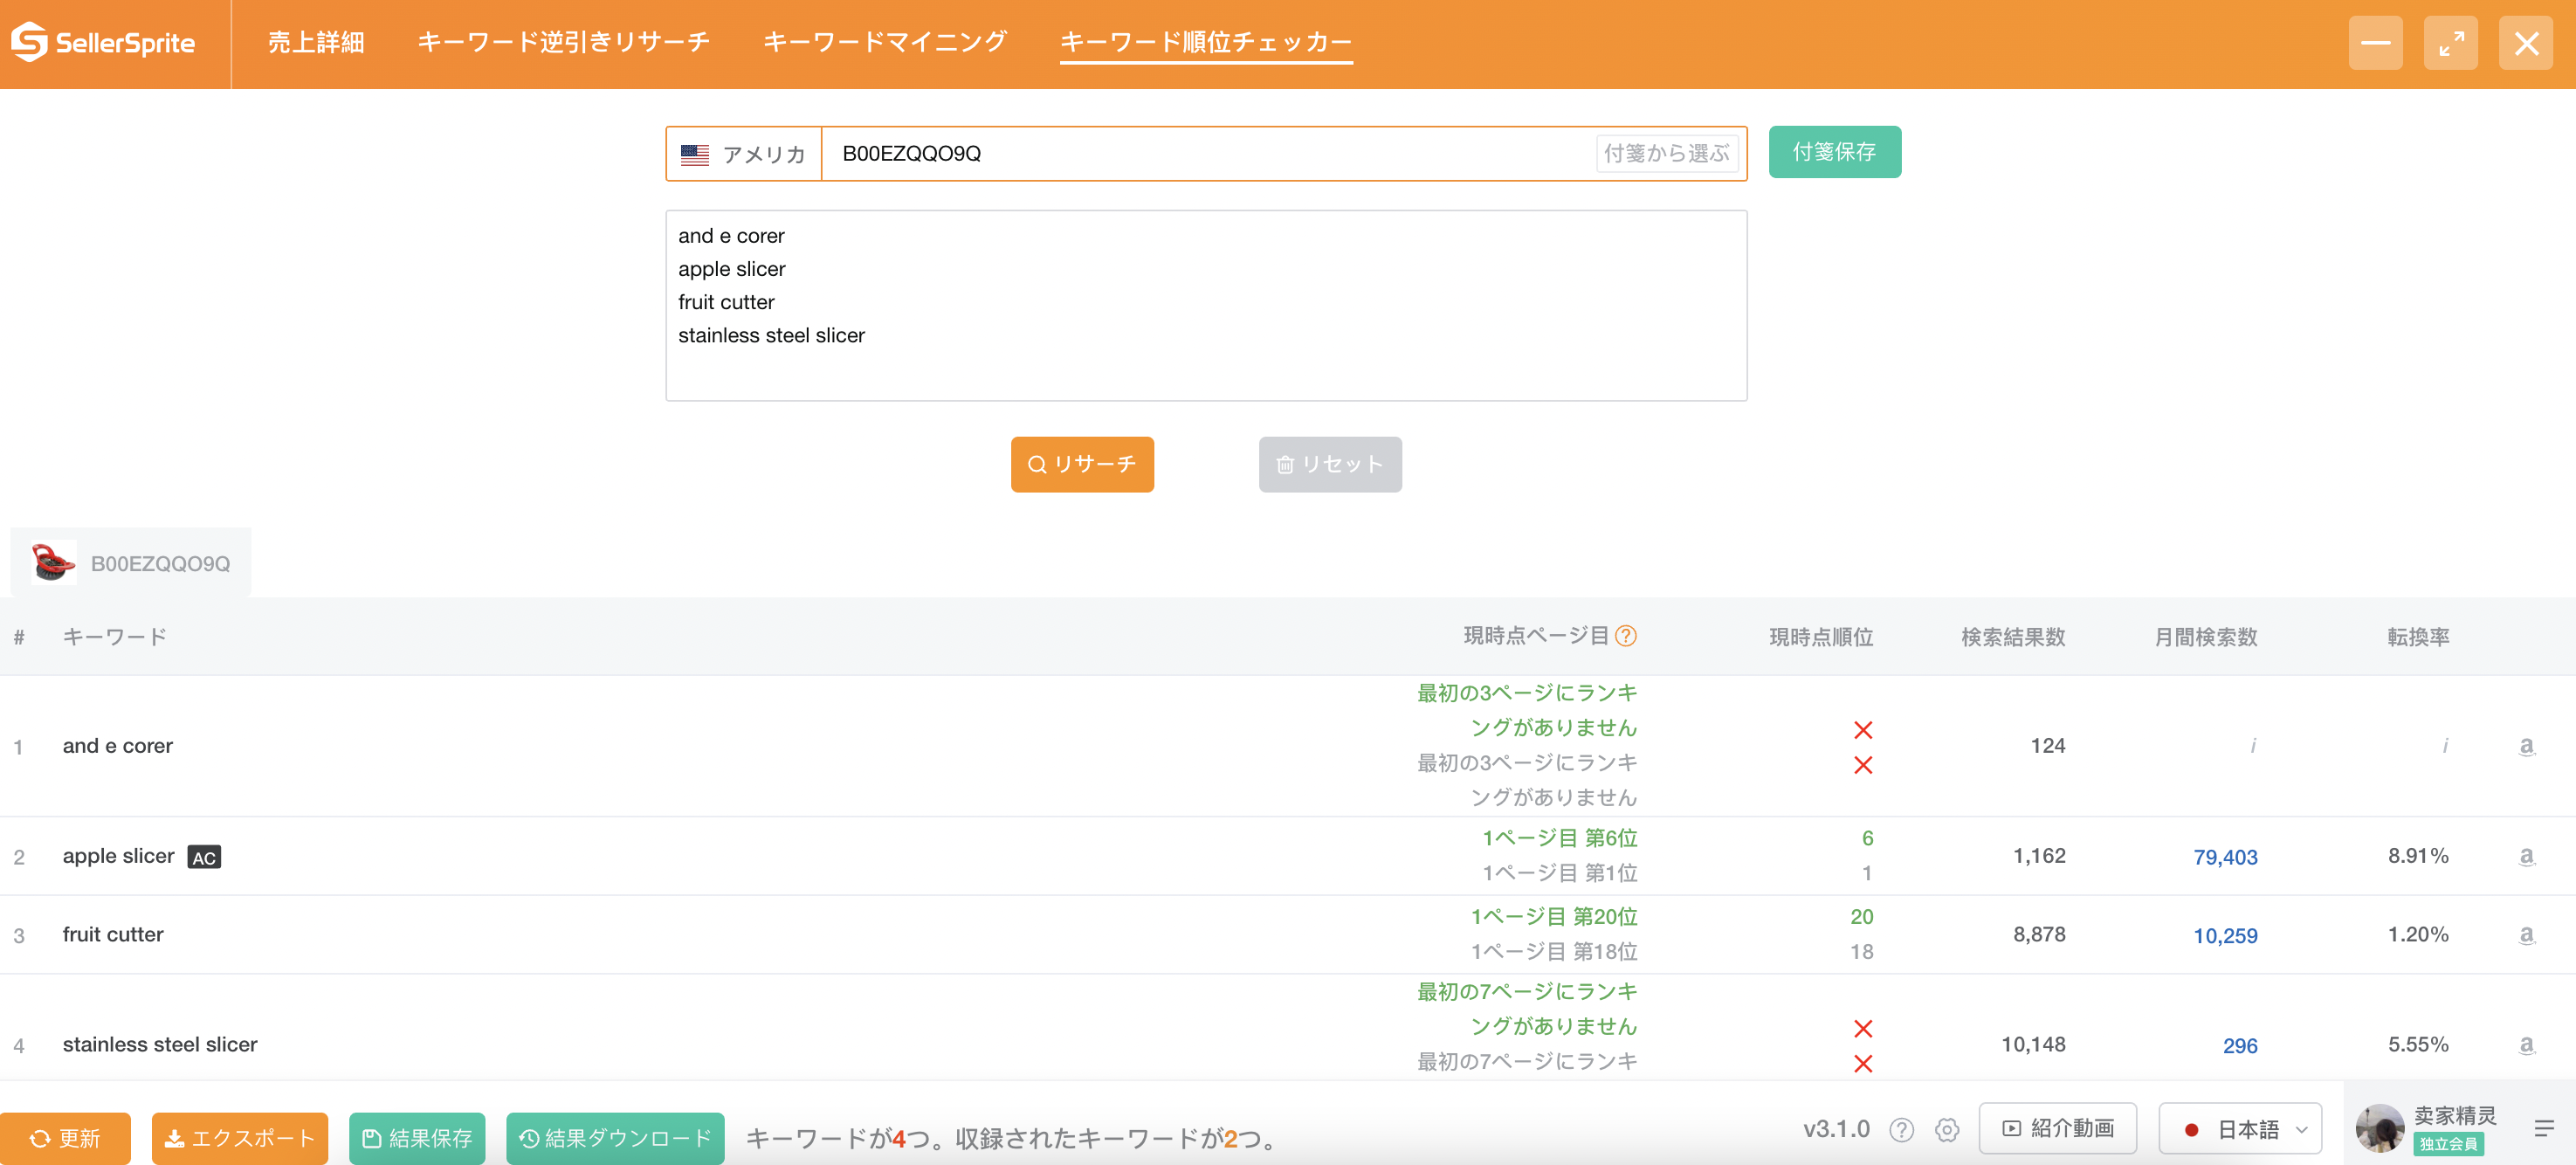Screen dimensions: 2576x1165
Task: Click the 付箋から選ぶ button
Action: click(1667, 154)
